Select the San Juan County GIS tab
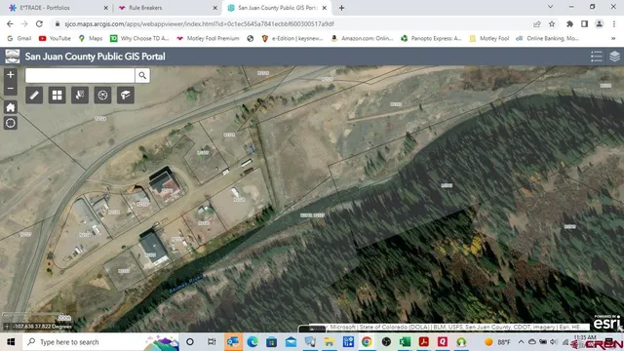The image size is (624, 351). [277, 8]
